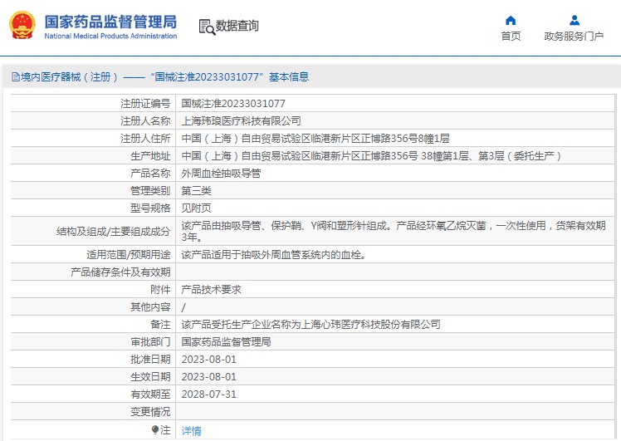Click the 注册证编号 row label

(x=145, y=104)
